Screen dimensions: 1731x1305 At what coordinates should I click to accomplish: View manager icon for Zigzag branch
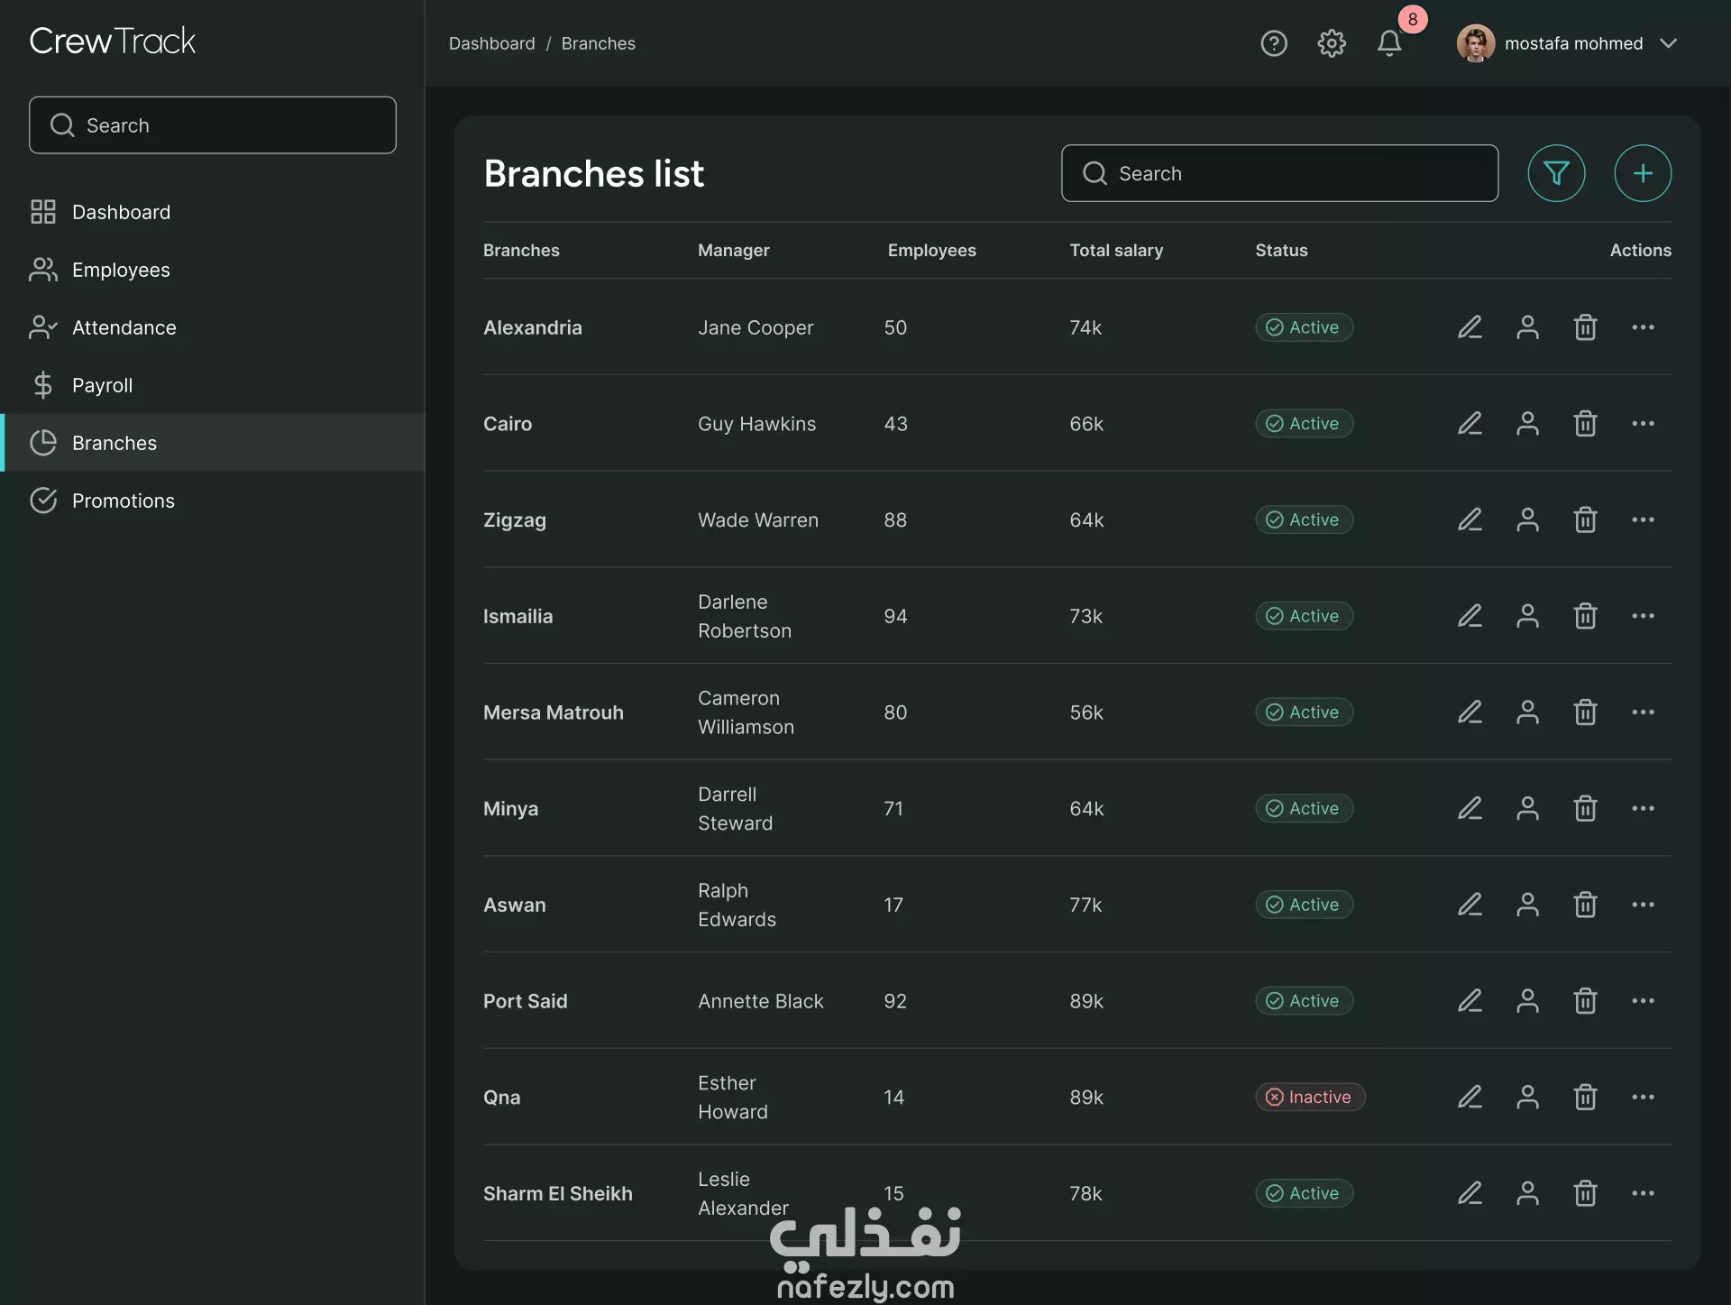click(x=1527, y=520)
